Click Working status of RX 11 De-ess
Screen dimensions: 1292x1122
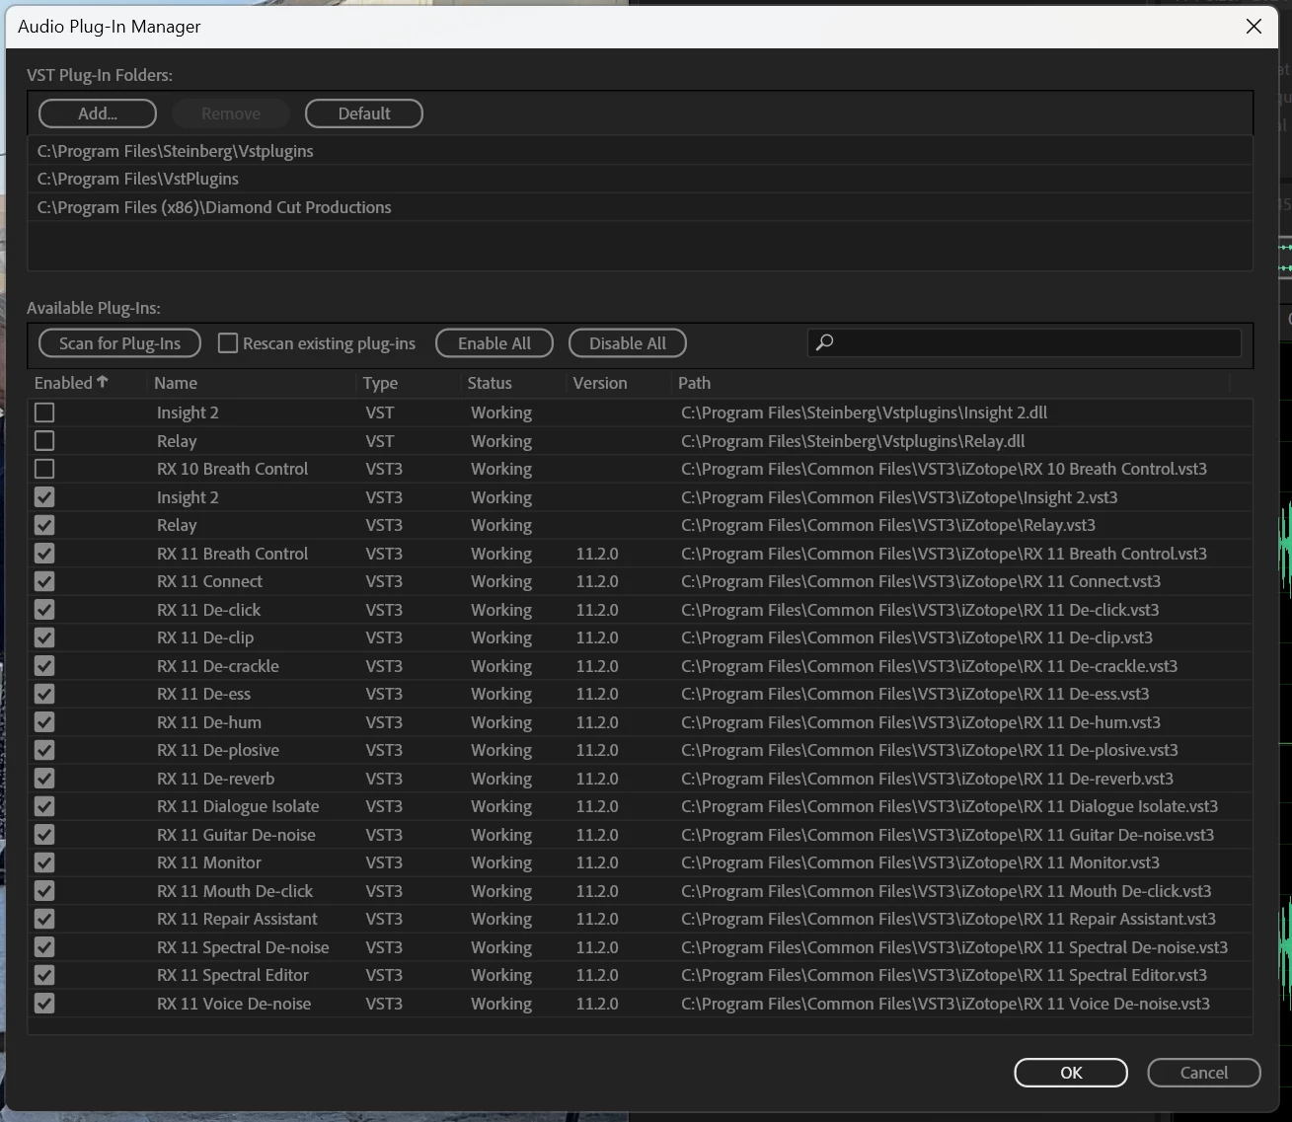(x=501, y=694)
